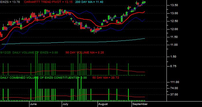Select the July month marker
This screenshot has height=107, width=202.
pyautogui.click(x=66, y=104)
